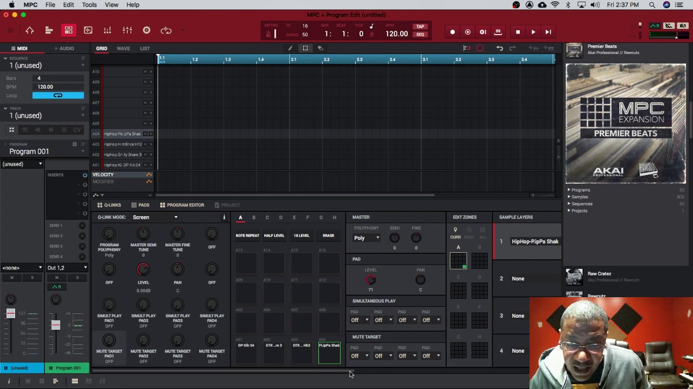Click the 16 LEVEL button

[x=302, y=236]
